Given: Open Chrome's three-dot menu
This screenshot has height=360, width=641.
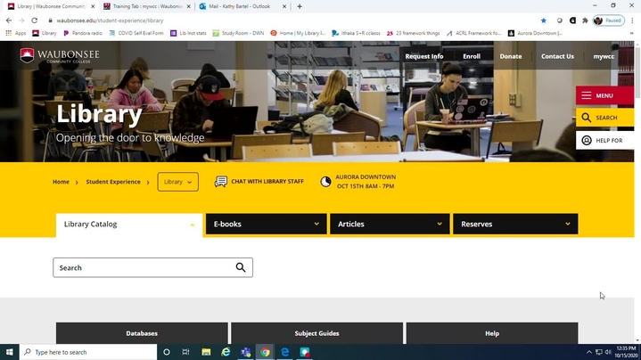Looking at the screenshot, I should pyautogui.click(x=632, y=20).
